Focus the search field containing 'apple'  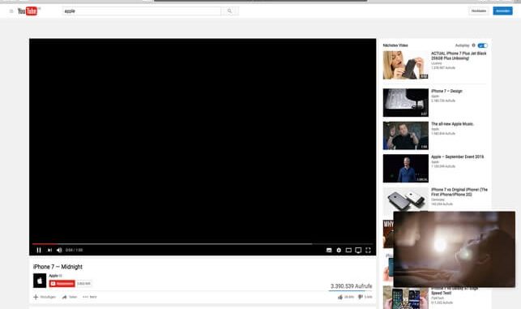pos(142,11)
